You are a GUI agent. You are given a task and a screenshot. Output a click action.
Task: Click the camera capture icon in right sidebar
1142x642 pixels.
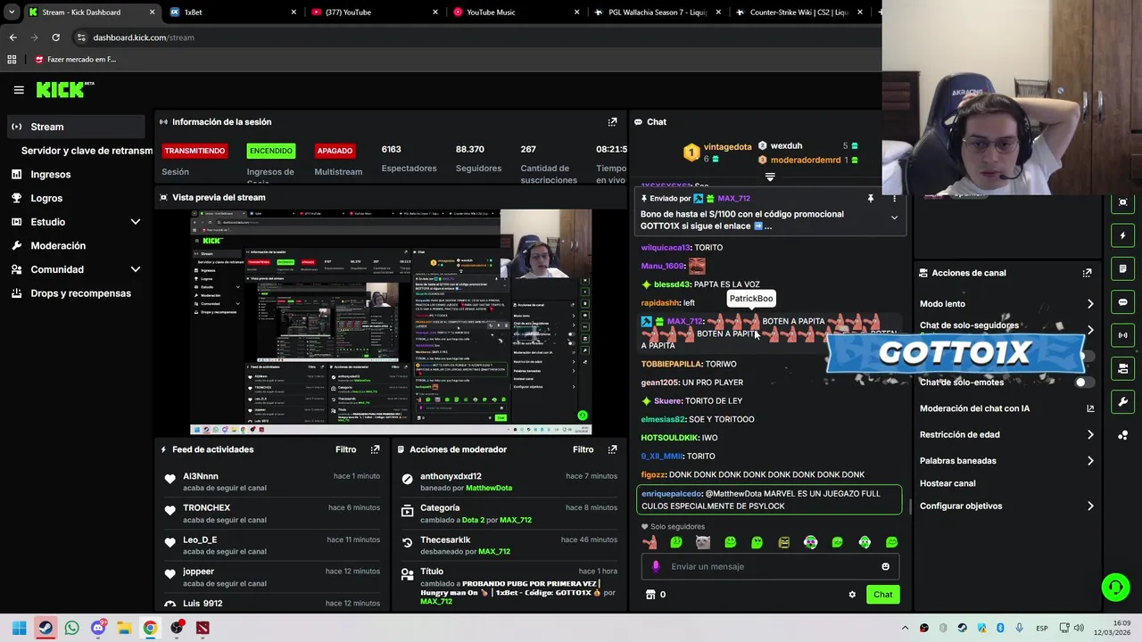1122,202
